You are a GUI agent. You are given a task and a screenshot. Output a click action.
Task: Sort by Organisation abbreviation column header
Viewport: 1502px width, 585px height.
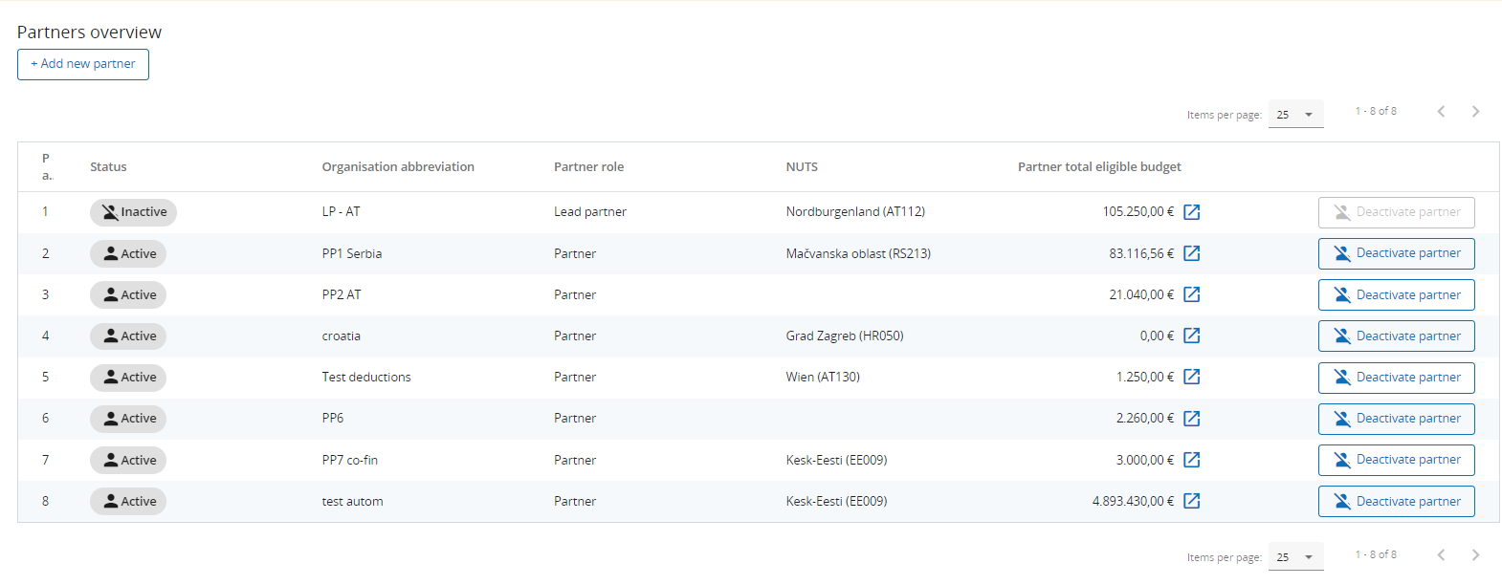pyautogui.click(x=398, y=166)
